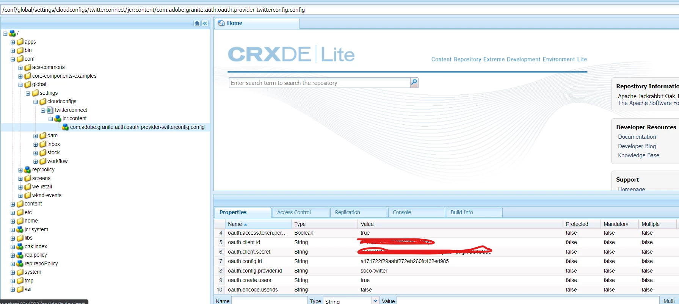Click the cloudconfigs folder icon
The height and width of the screenshot is (304, 679).
(x=43, y=101)
